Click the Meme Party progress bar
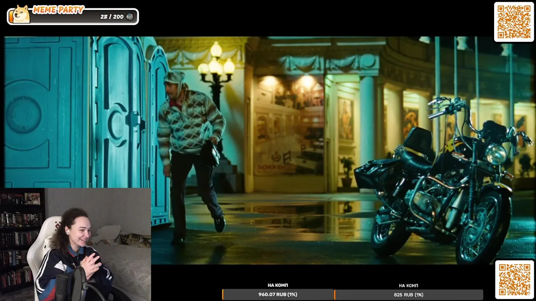The width and height of the screenshot is (536, 301). (x=73, y=17)
